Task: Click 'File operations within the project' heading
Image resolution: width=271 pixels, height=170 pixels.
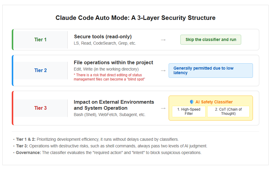Action: pos(114,62)
